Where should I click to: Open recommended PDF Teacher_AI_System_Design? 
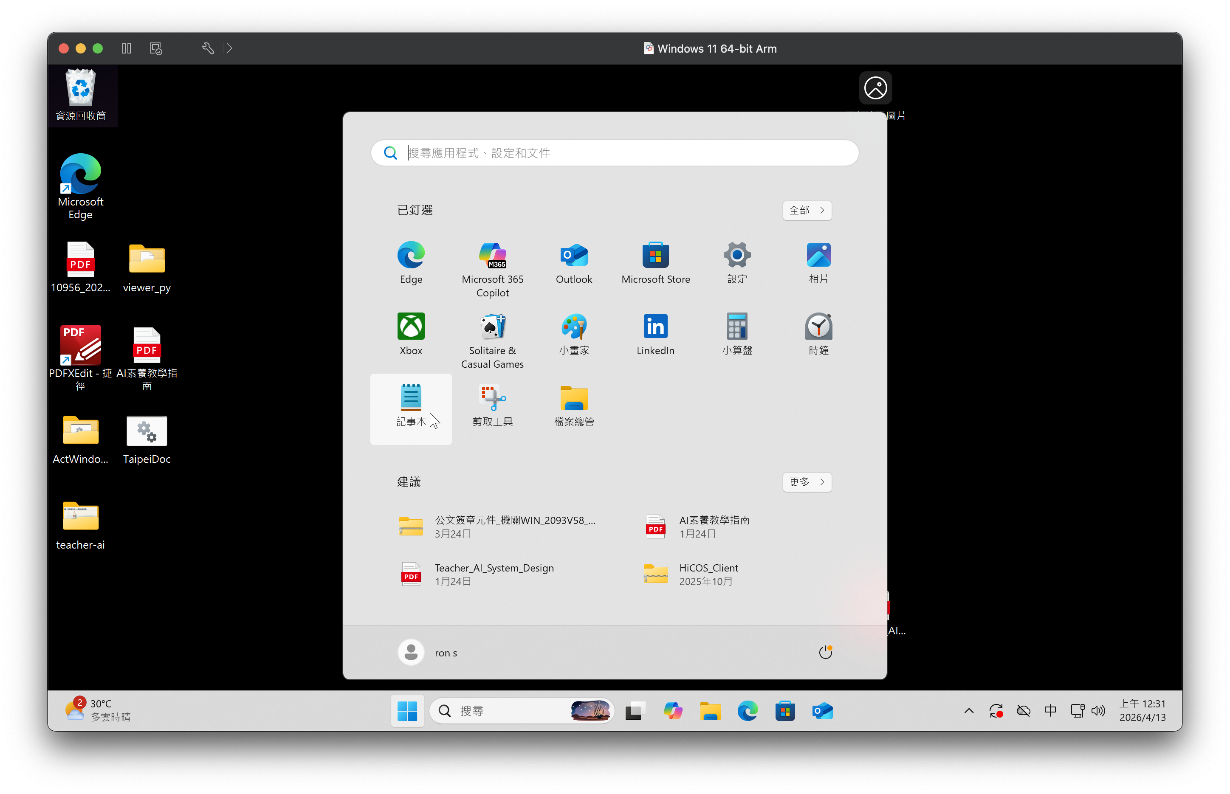click(x=477, y=574)
